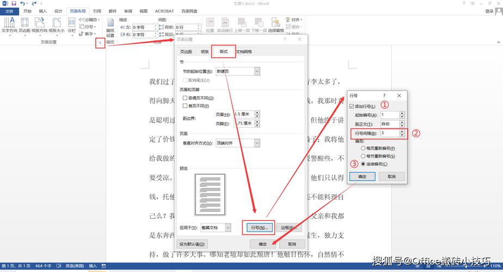Click 确定 in the 行号 dialog
503x272 pixels.
point(362,176)
